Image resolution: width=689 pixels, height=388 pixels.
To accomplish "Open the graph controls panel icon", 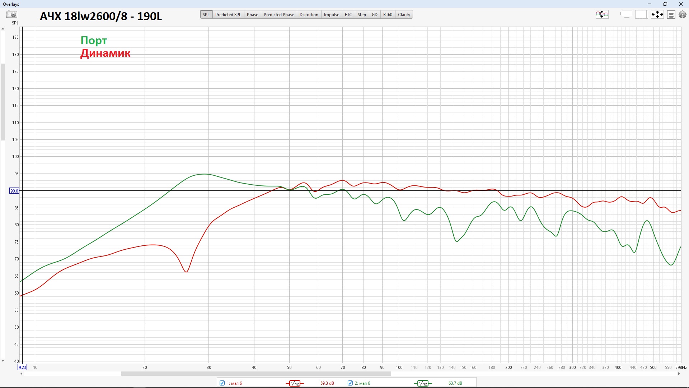I will point(671,15).
